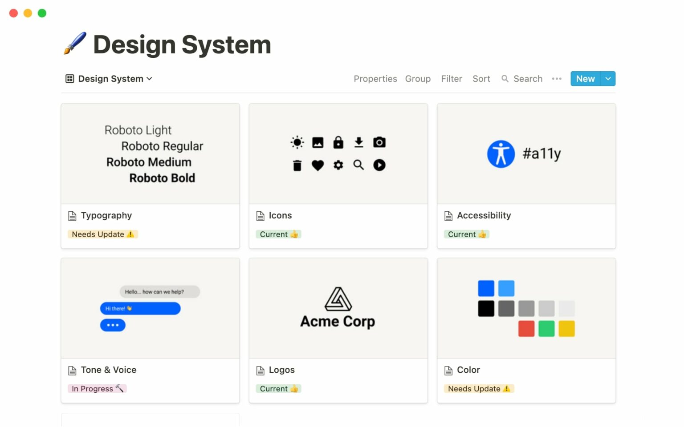The image size is (684, 427).
Task: Click the gear icon in the Icons card
Action: pos(338,165)
